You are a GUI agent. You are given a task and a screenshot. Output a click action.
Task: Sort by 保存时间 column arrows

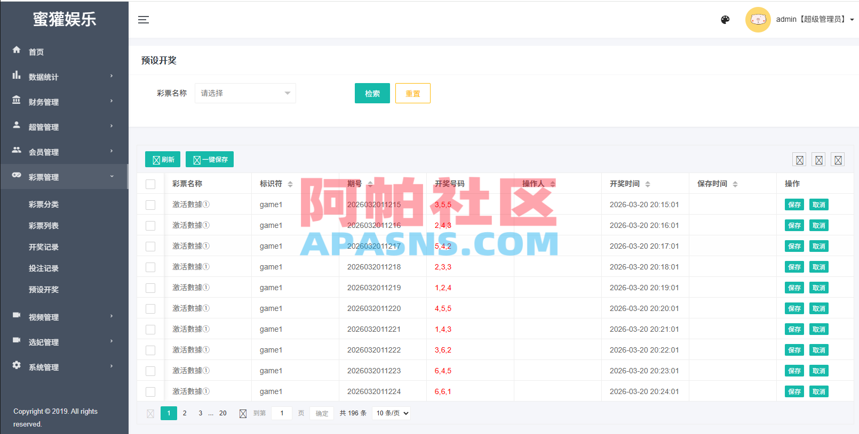tap(735, 184)
